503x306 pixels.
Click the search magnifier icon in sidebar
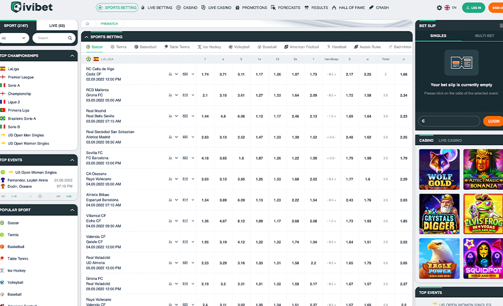click(70, 38)
